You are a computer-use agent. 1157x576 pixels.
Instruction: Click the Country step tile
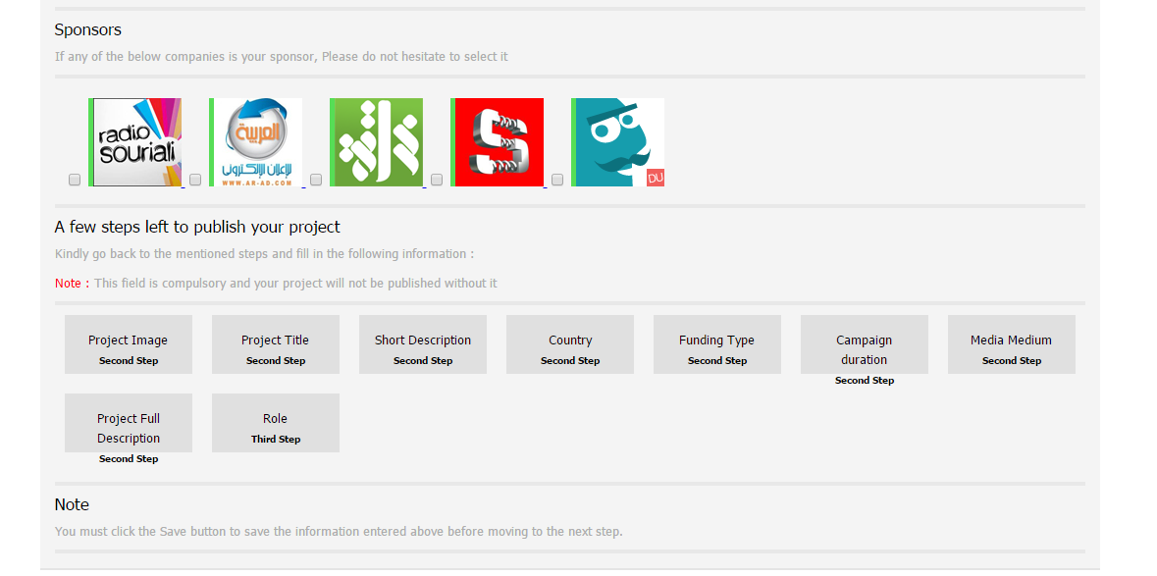(569, 344)
